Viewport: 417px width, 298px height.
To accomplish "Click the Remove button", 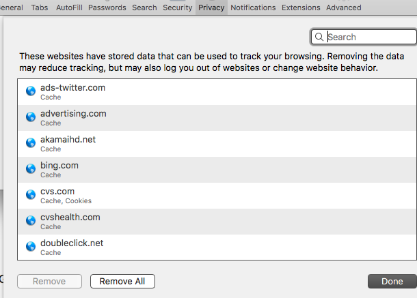I will (x=49, y=281).
